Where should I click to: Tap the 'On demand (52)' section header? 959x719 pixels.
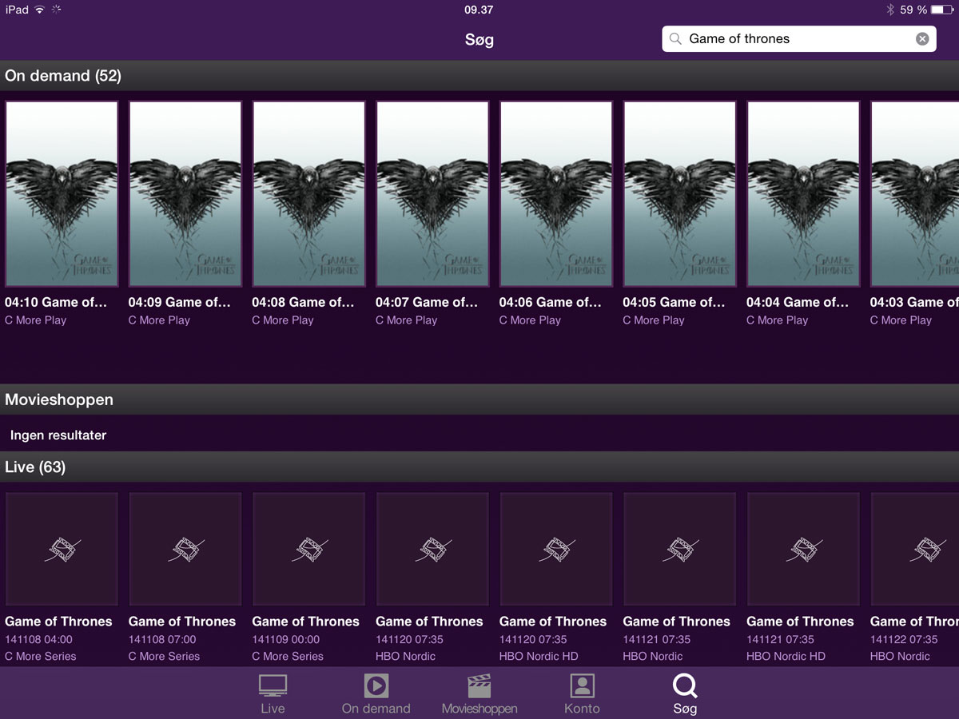(x=479, y=76)
